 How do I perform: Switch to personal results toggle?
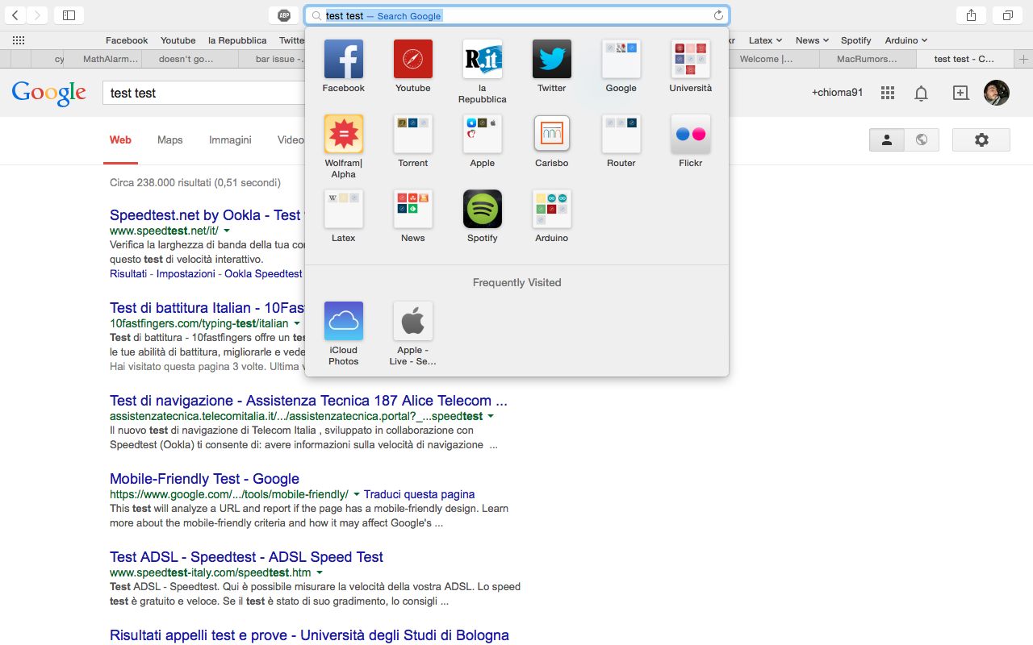pos(886,139)
